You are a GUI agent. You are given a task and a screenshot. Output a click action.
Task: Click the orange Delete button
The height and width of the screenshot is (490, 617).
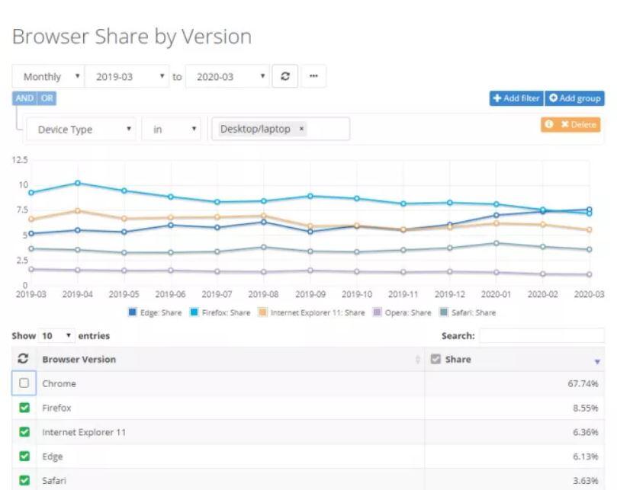tap(571, 124)
